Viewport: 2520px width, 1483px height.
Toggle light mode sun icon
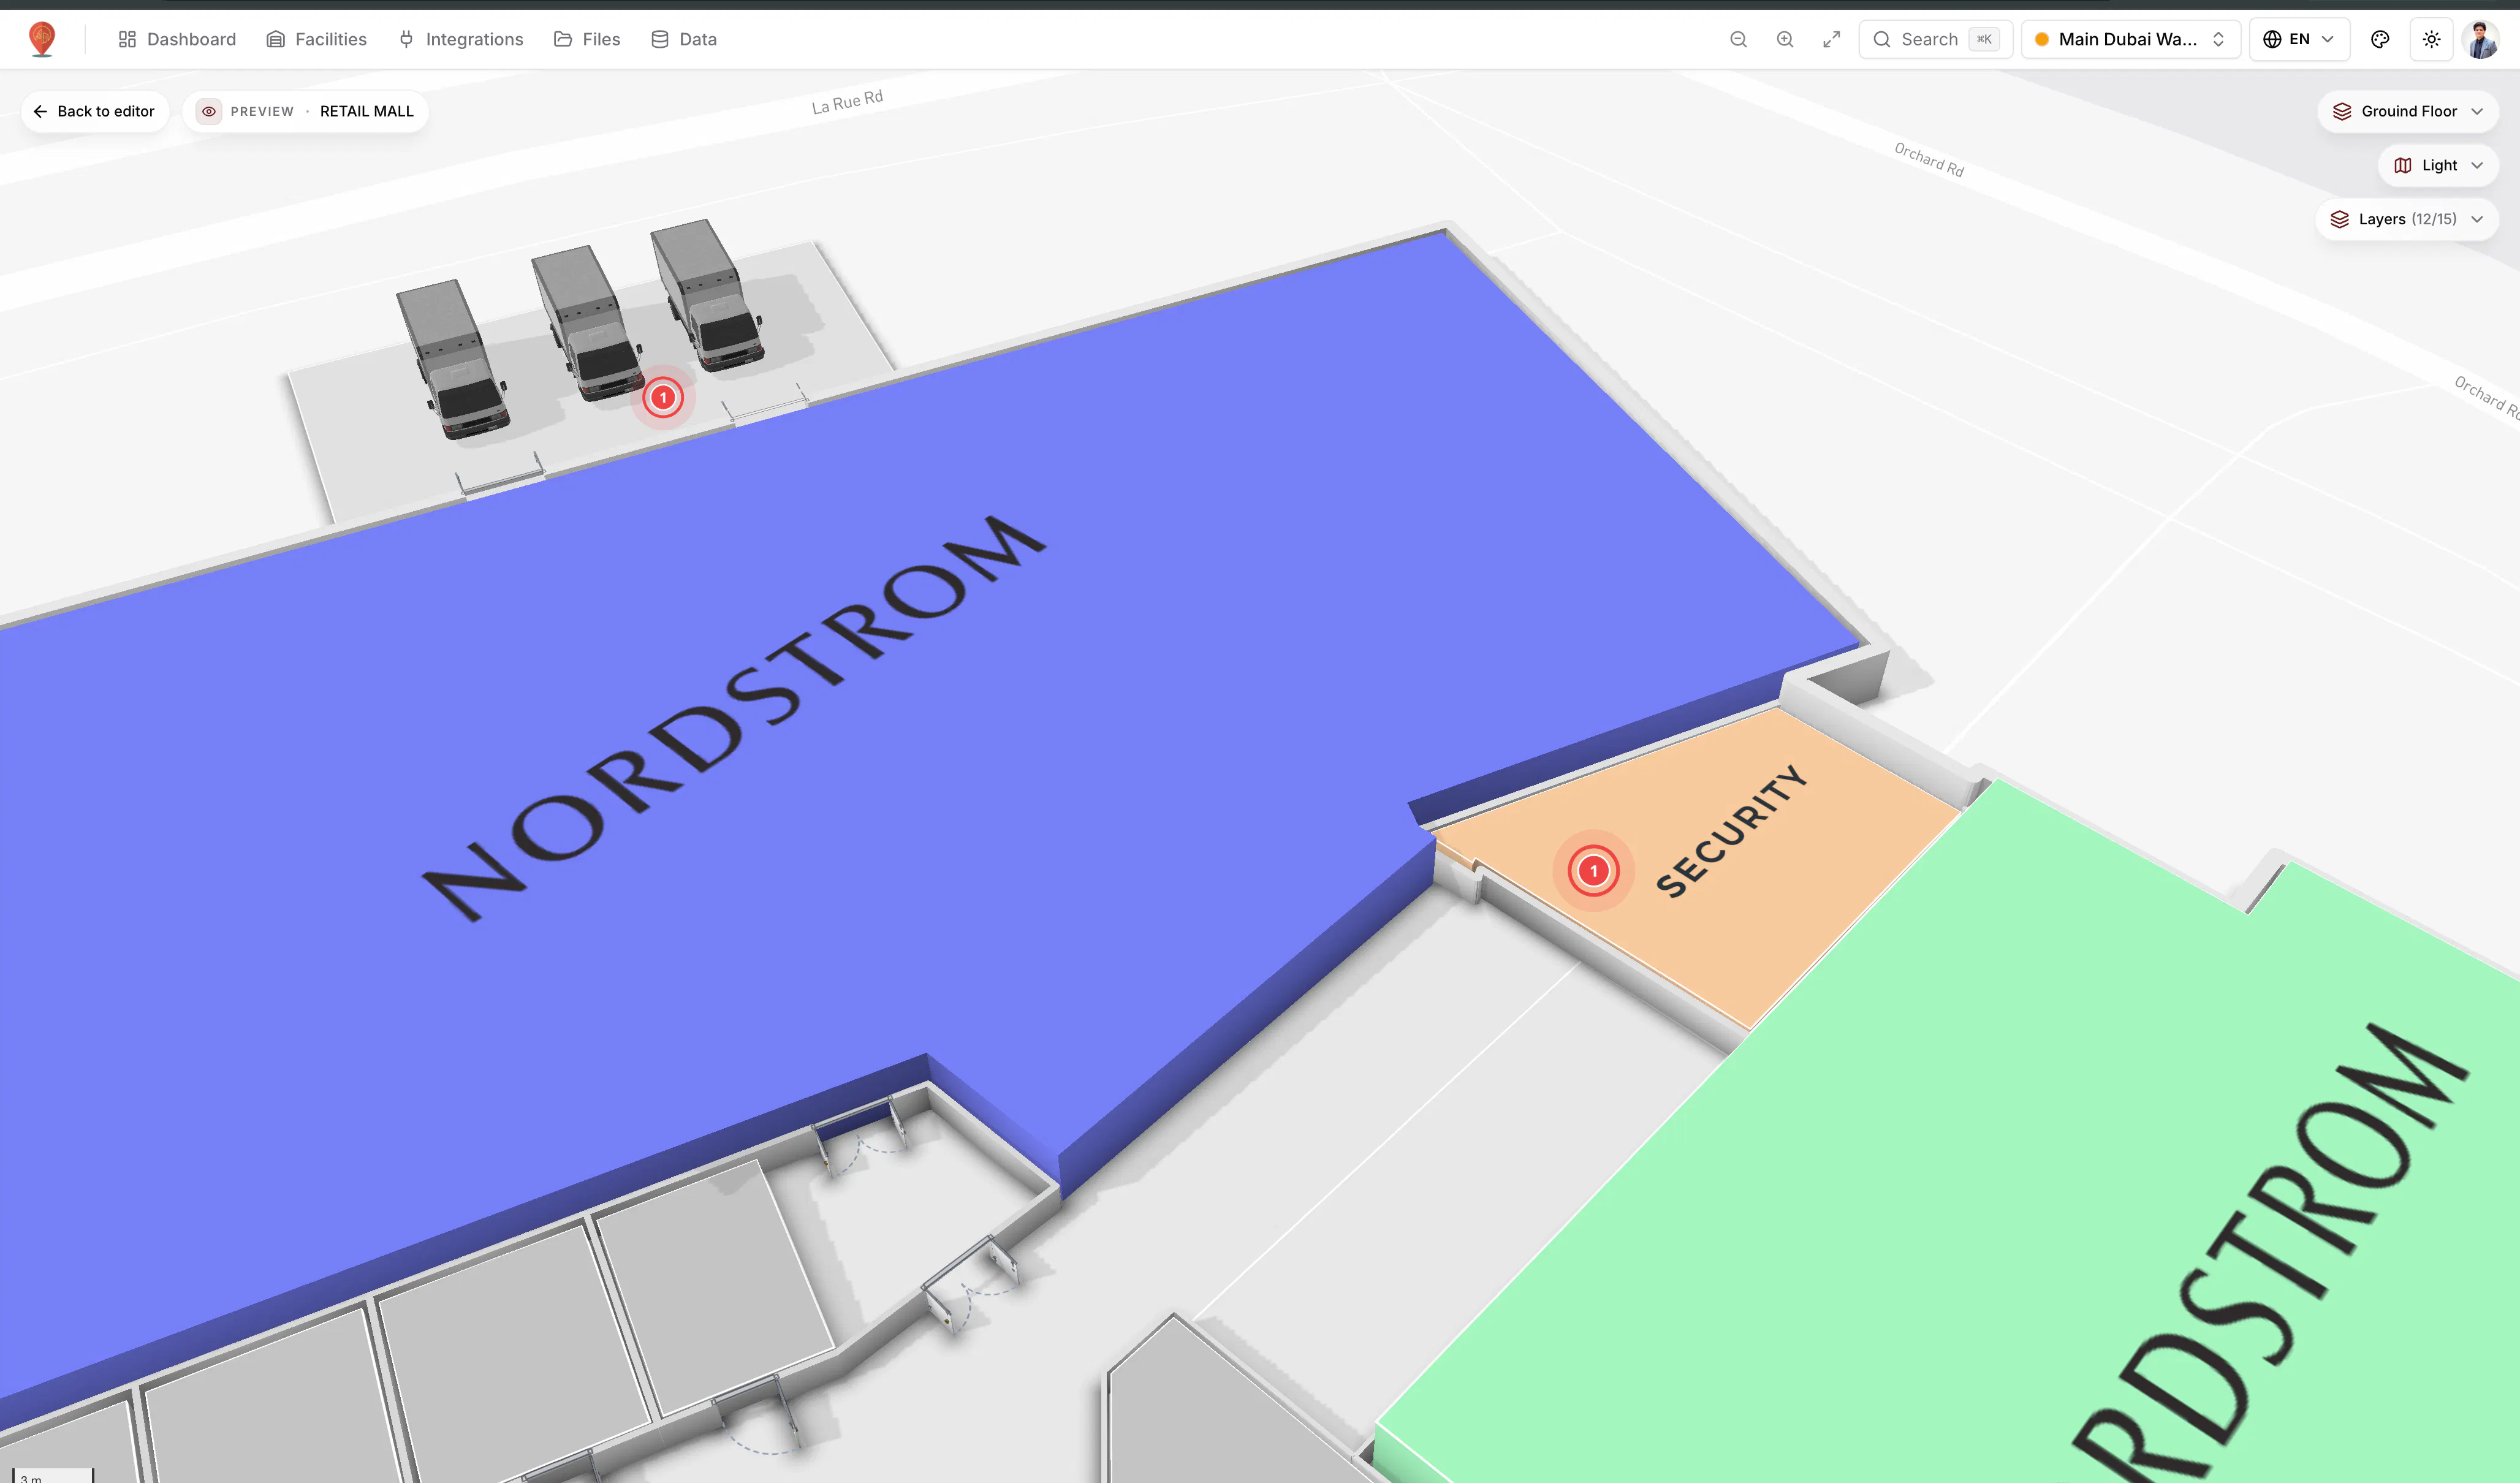coord(2431,39)
